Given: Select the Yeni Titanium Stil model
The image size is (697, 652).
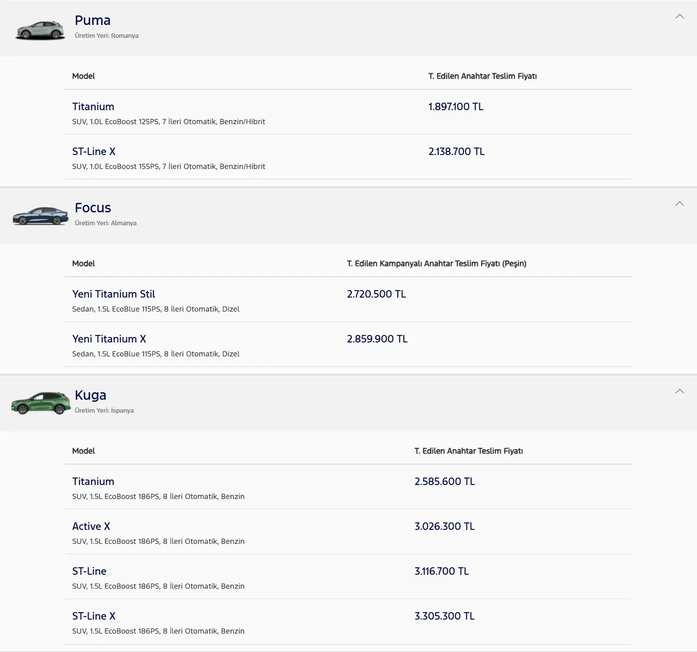Looking at the screenshot, I should (114, 294).
